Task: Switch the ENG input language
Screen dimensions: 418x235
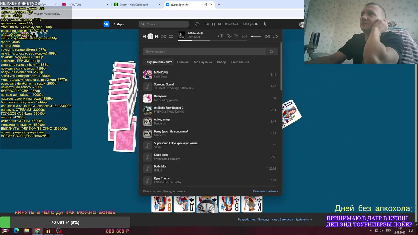Action: [x=388, y=231]
